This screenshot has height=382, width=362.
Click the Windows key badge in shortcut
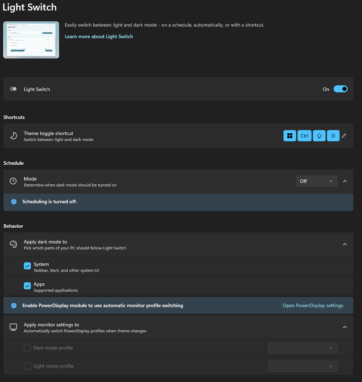click(x=289, y=136)
